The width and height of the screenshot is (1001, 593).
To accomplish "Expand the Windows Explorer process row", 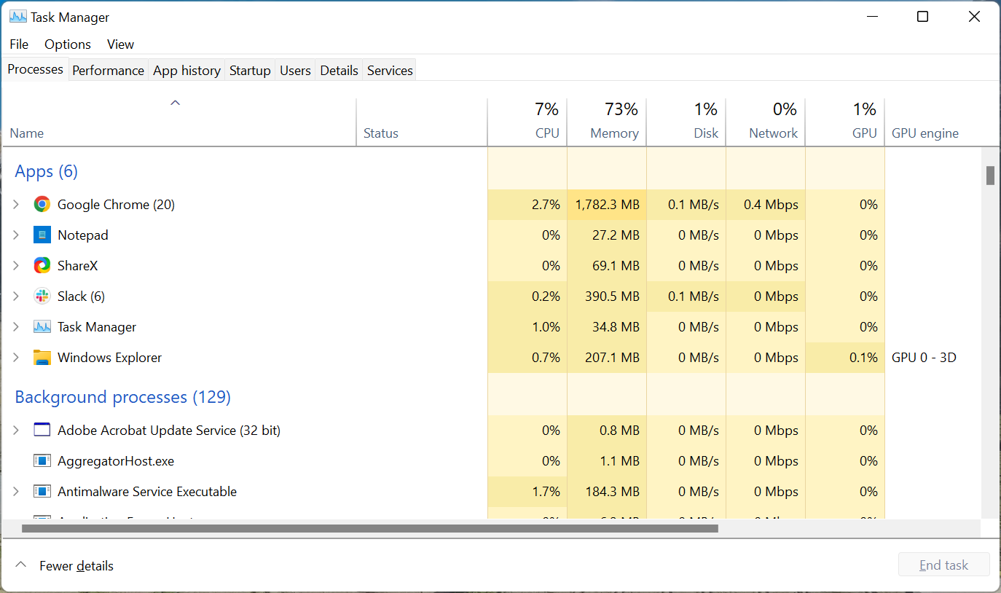I will pos(16,358).
